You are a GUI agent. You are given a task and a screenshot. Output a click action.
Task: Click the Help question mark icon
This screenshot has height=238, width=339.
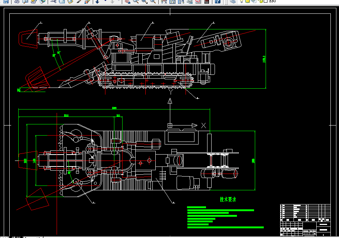click(218, 1)
